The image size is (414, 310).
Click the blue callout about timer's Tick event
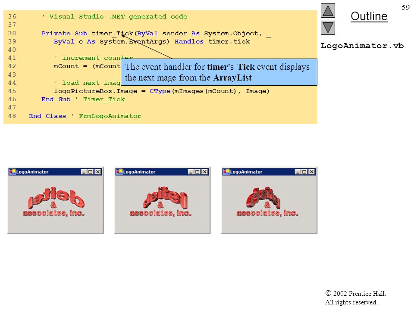(219, 72)
